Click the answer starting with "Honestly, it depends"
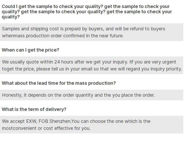Viewport: 185px width, 142px height. pos(78,95)
